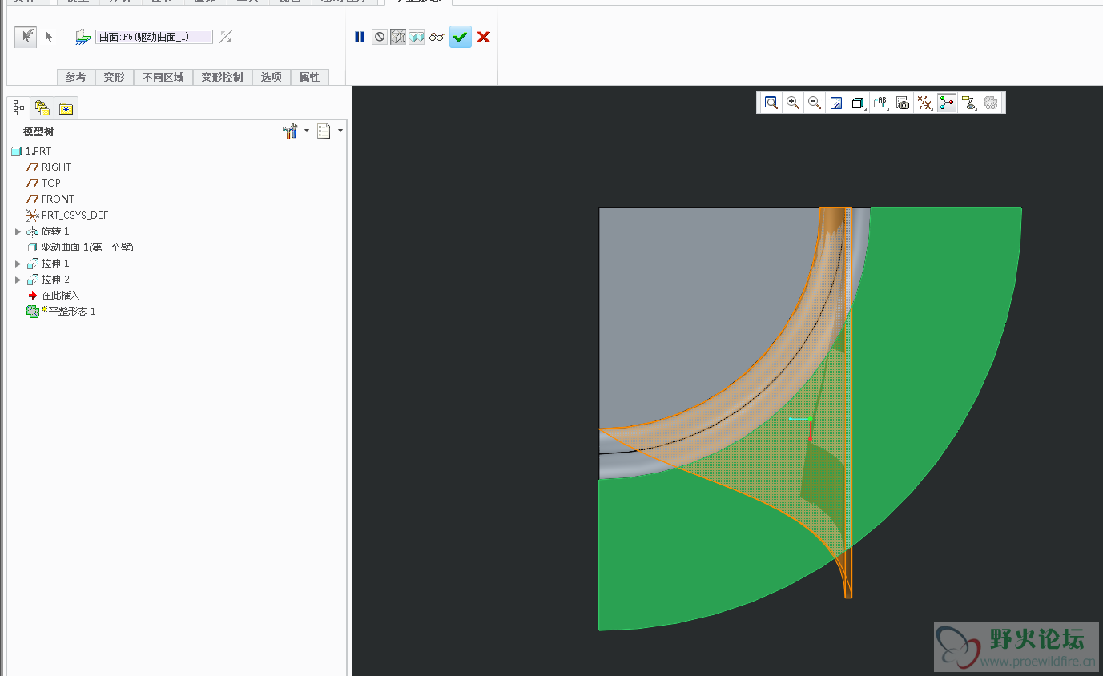Click the greyed-out preview glasses icon in view toolbar

pos(992,103)
